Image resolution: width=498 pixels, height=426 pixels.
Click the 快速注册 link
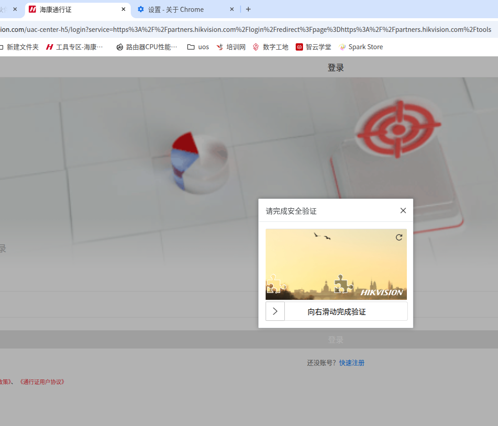coord(352,363)
